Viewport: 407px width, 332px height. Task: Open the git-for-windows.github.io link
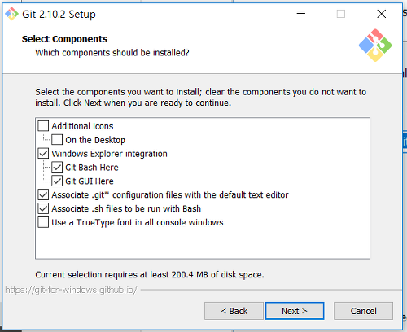[x=71, y=290]
